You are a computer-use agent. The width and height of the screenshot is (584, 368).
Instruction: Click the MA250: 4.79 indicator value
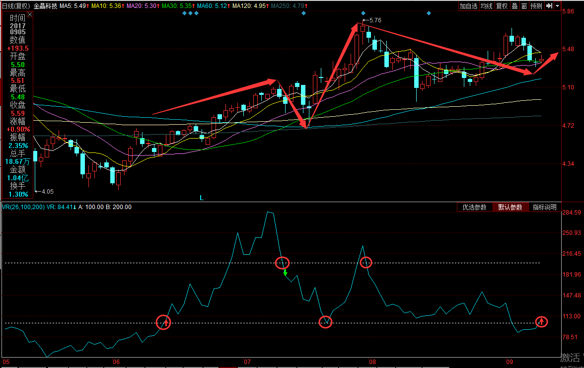290,6
